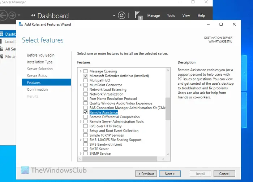Go to Before You Begin step
The width and height of the screenshot is (253, 182).
tap(40, 55)
